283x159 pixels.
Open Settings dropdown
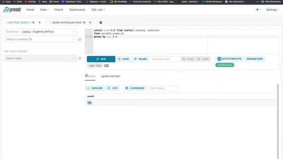point(272,10)
